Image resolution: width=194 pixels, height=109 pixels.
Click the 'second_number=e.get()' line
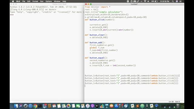tap(102, 61)
